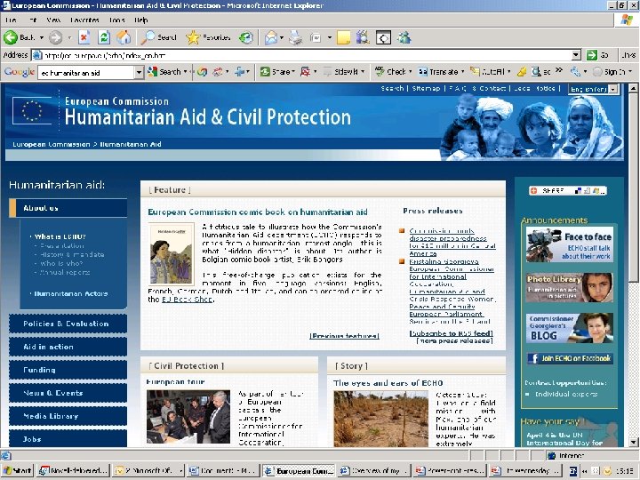Click the EU flag logo
This screenshot has width=640, height=480.
(x=32, y=110)
